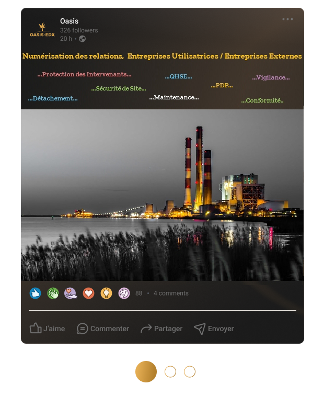Click the blue thumbs-up reaction icon

[x=35, y=293]
